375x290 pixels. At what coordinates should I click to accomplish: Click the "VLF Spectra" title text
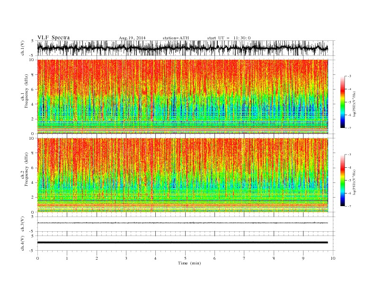(54, 37)
